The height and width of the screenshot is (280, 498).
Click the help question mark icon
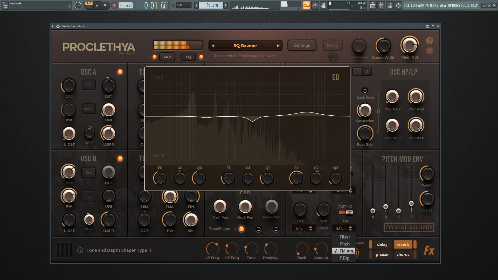click(x=429, y=41)
